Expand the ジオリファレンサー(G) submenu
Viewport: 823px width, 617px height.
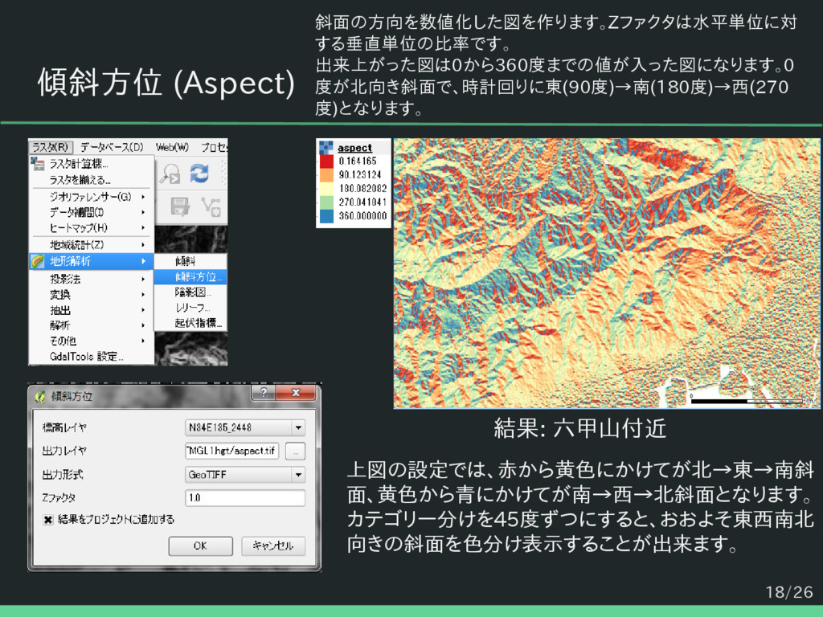pos(92,197)
